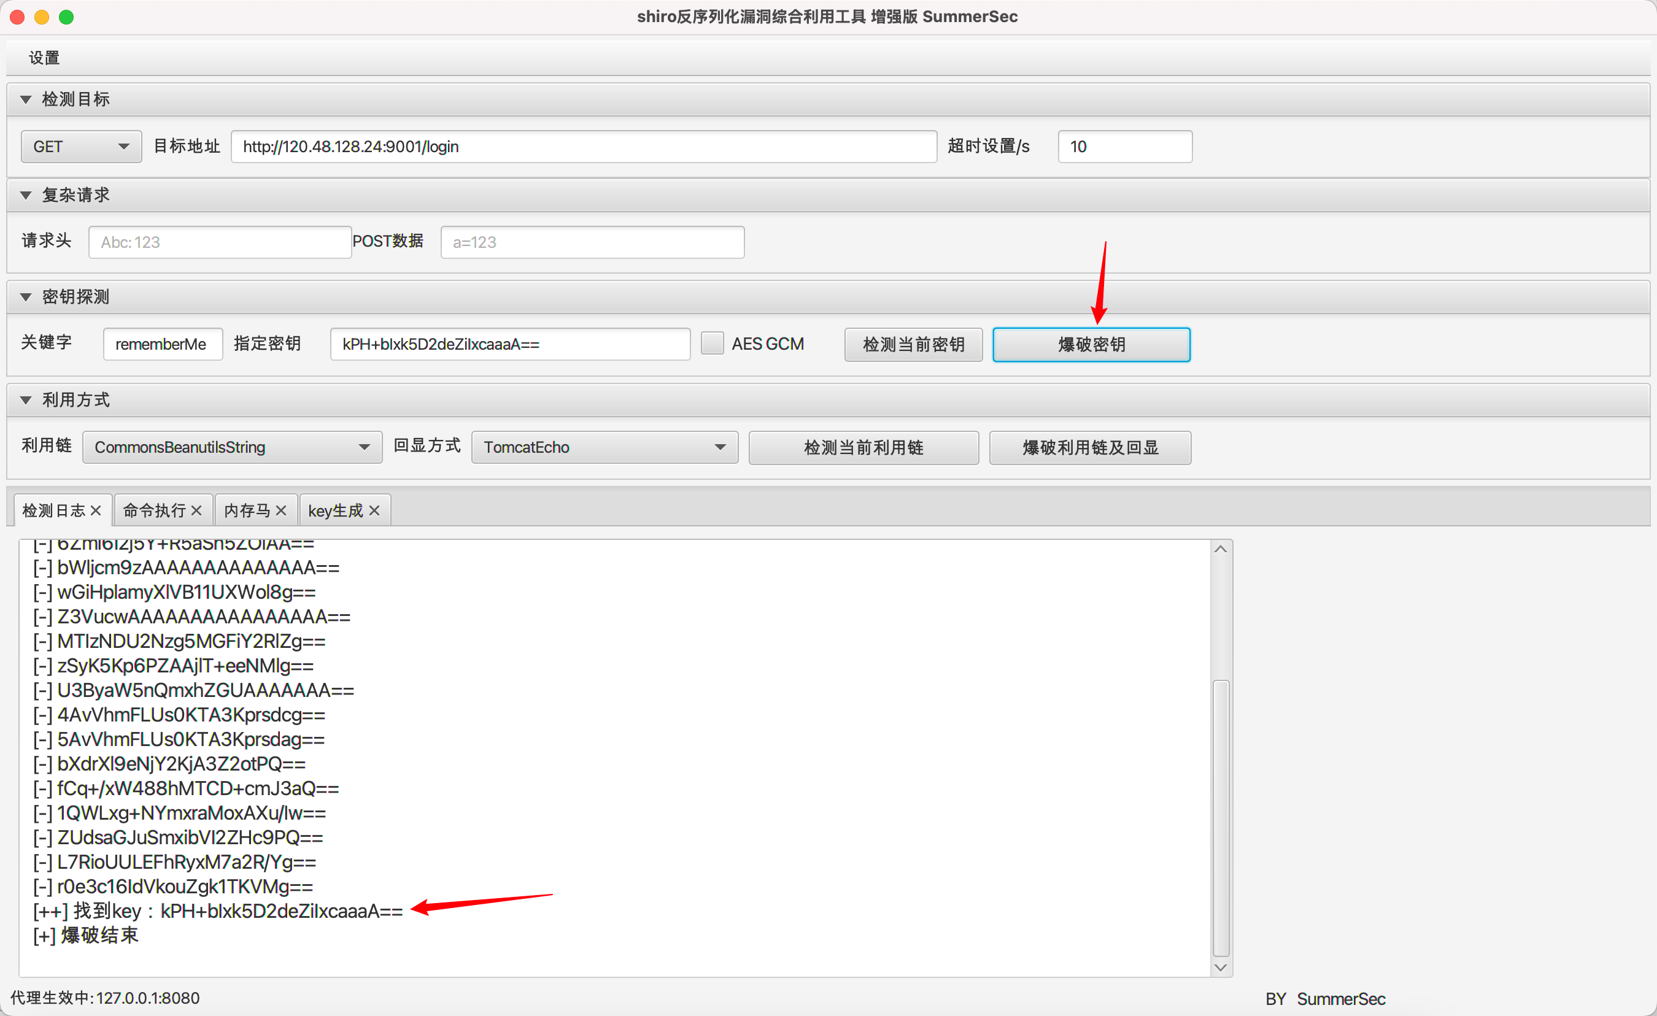Screen dimensions: 1657x1016
Task: Click the red close window button
Action: (17, 17)
